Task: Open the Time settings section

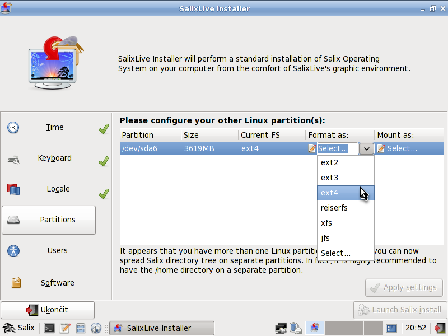Action: click(54, 128)
